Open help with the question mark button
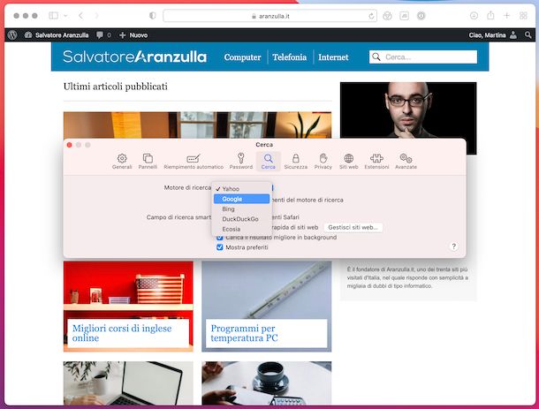 tap(454, 246)
